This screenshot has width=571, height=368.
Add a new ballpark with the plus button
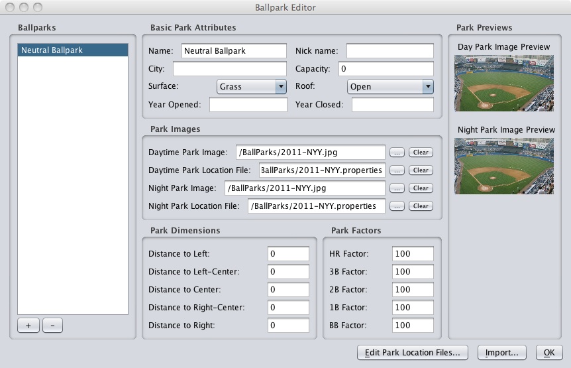28,326
